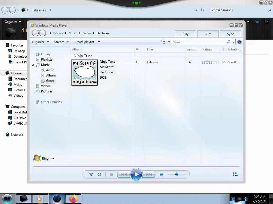Collapse the Music tree node

33,65
